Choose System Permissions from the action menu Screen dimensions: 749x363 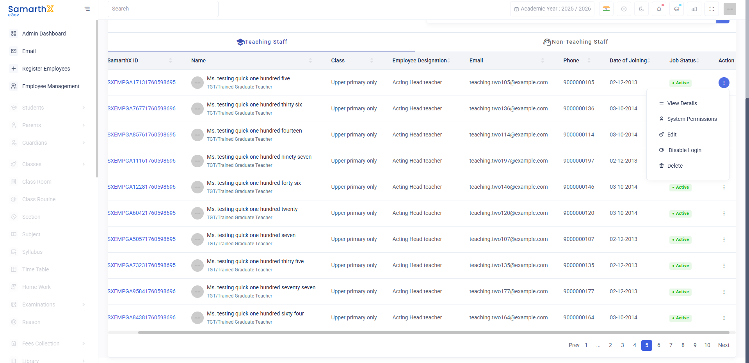click(688, 119)
